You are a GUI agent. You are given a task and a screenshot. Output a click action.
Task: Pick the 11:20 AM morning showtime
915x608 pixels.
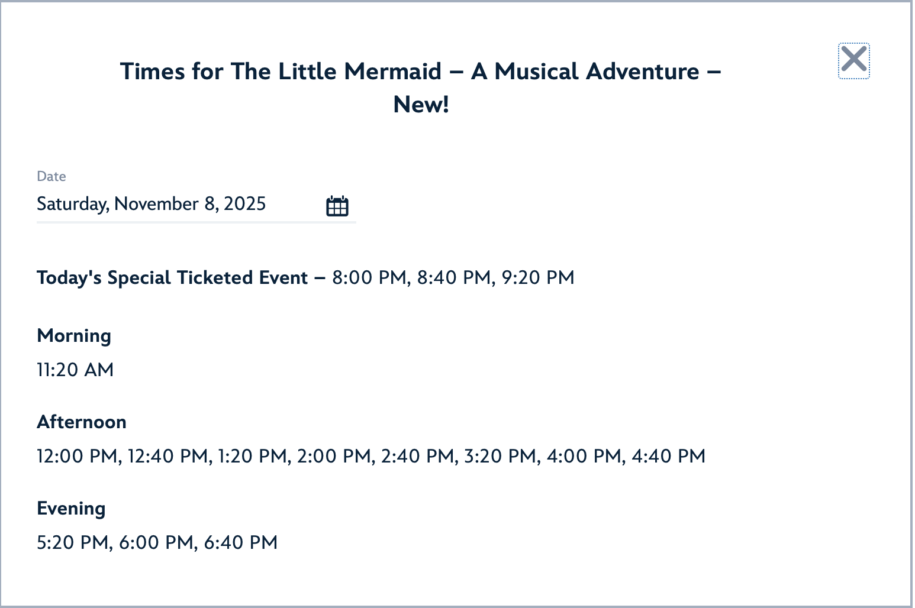click(x=75, y=370)
